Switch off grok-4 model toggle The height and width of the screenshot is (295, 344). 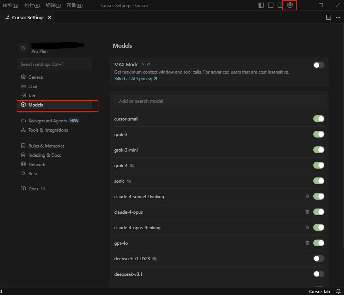pos(319,165)
